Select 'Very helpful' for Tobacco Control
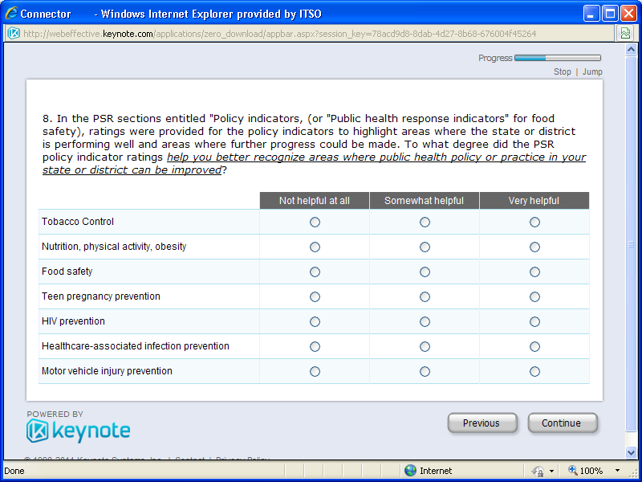 [x=534, y=223]
